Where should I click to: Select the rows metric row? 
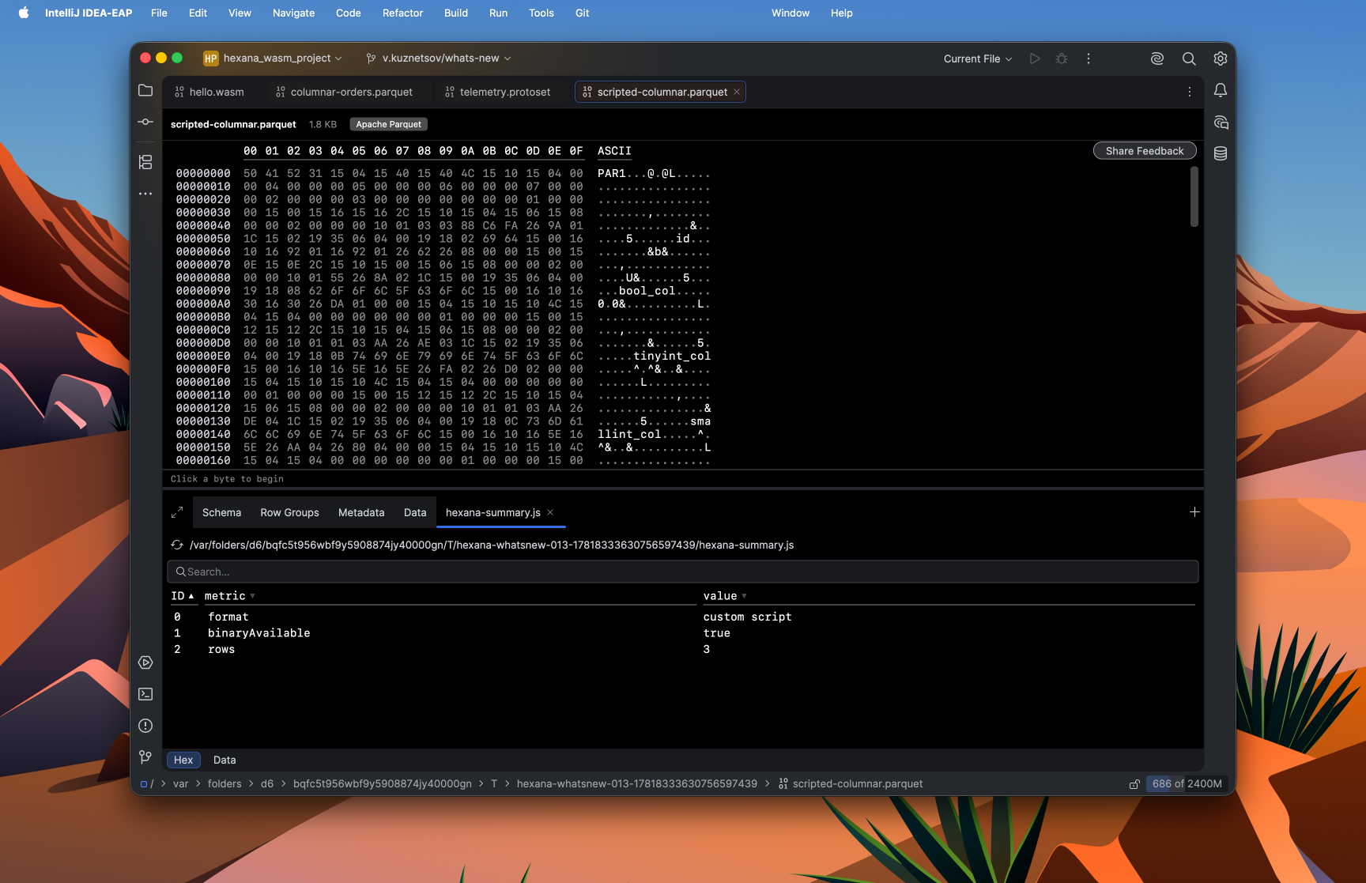click(683, 649)
